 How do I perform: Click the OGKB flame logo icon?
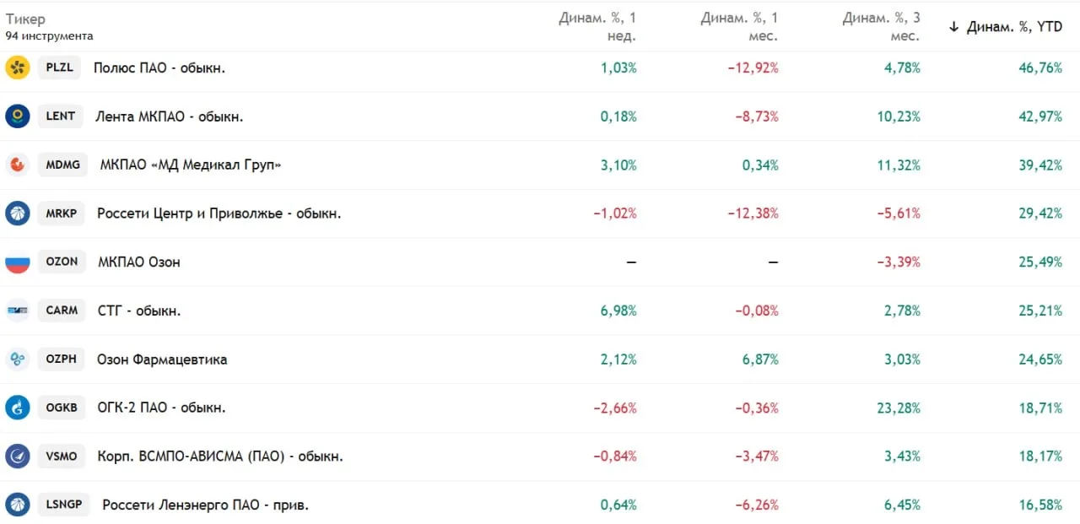[x=18, y=408]
